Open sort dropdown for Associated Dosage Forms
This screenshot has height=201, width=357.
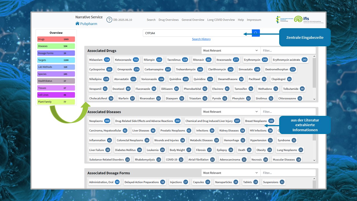tap(231, 173)
